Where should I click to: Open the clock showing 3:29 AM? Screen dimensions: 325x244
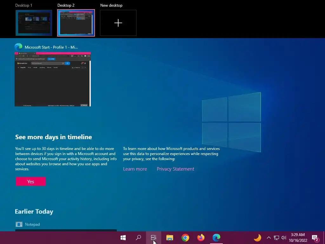point(298,238)
